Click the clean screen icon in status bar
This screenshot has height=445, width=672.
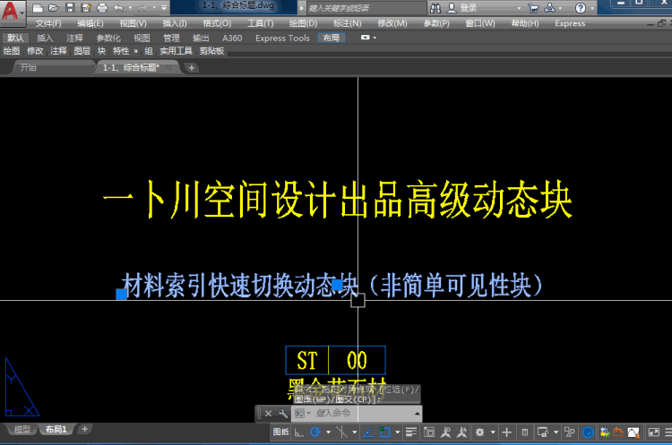[x=653, y=432]
